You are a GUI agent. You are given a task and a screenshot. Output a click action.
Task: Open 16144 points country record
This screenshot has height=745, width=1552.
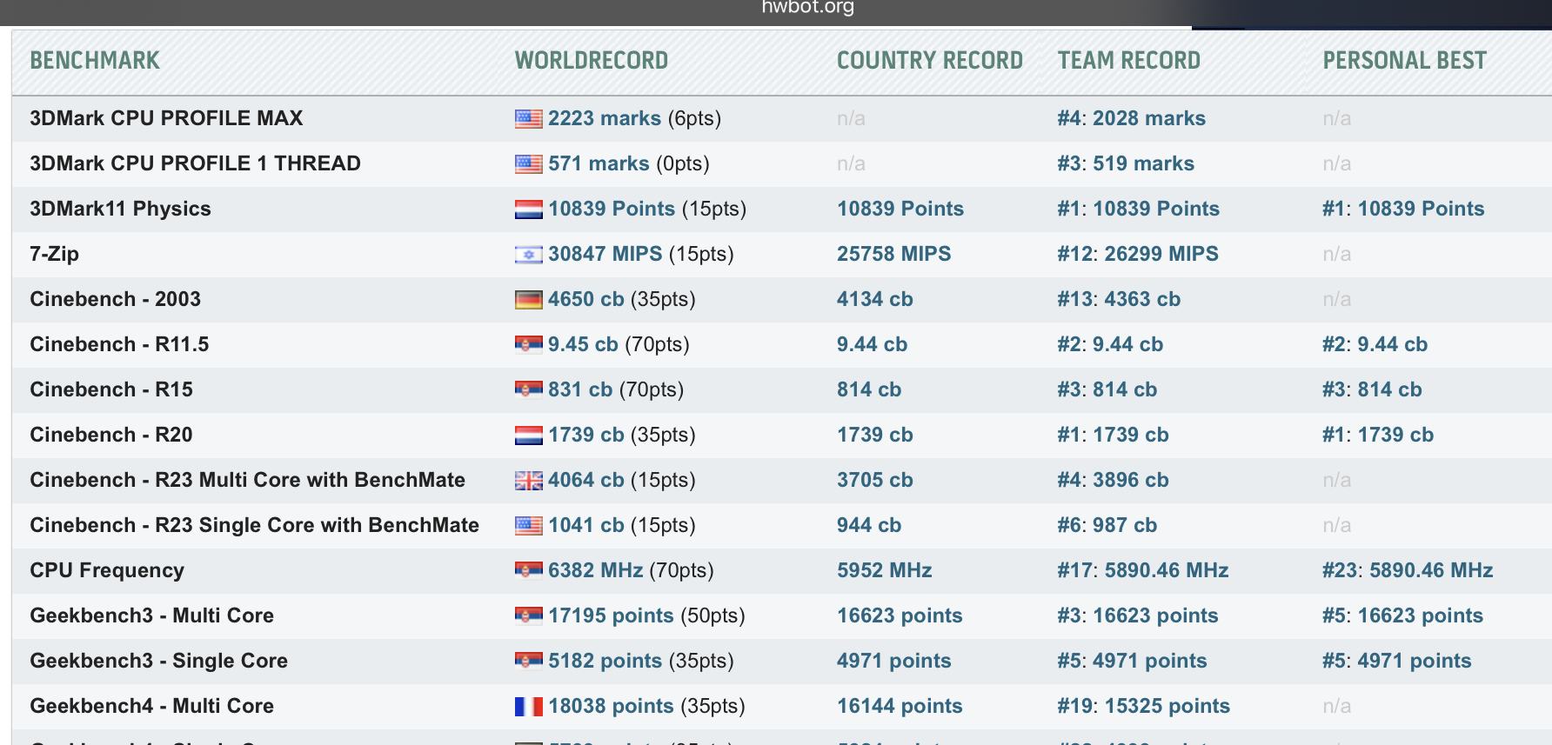click(x=900, y=706)
